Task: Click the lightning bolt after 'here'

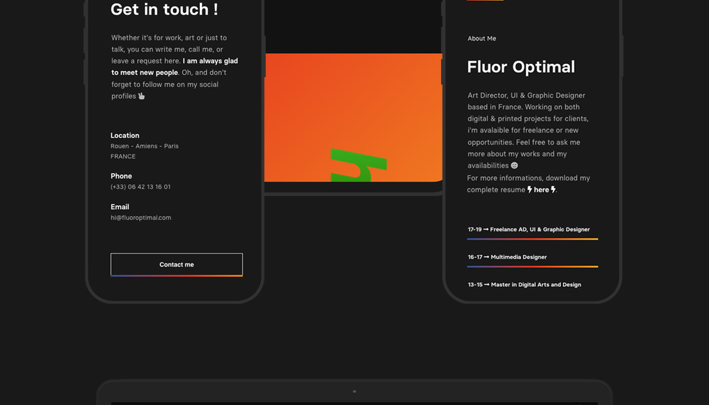Action: (x=553, y=189)
